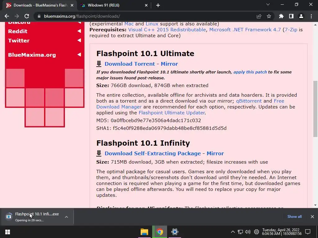Go forward in browser history

tap(17, 16)
